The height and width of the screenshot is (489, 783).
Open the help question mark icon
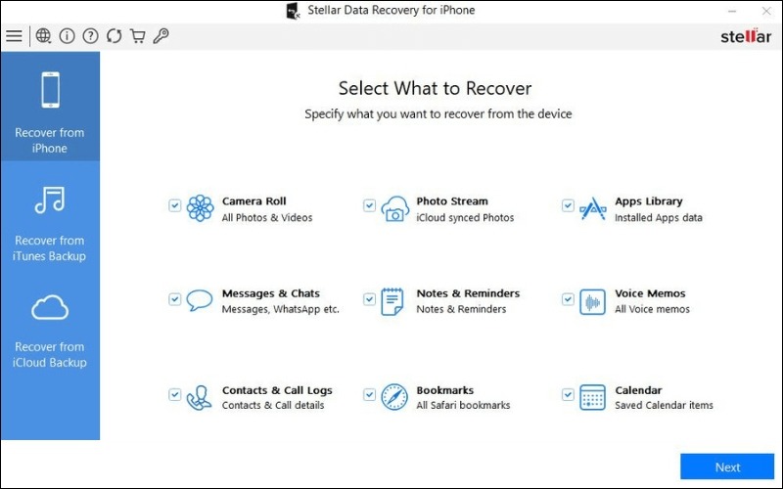tap(90, 36)
